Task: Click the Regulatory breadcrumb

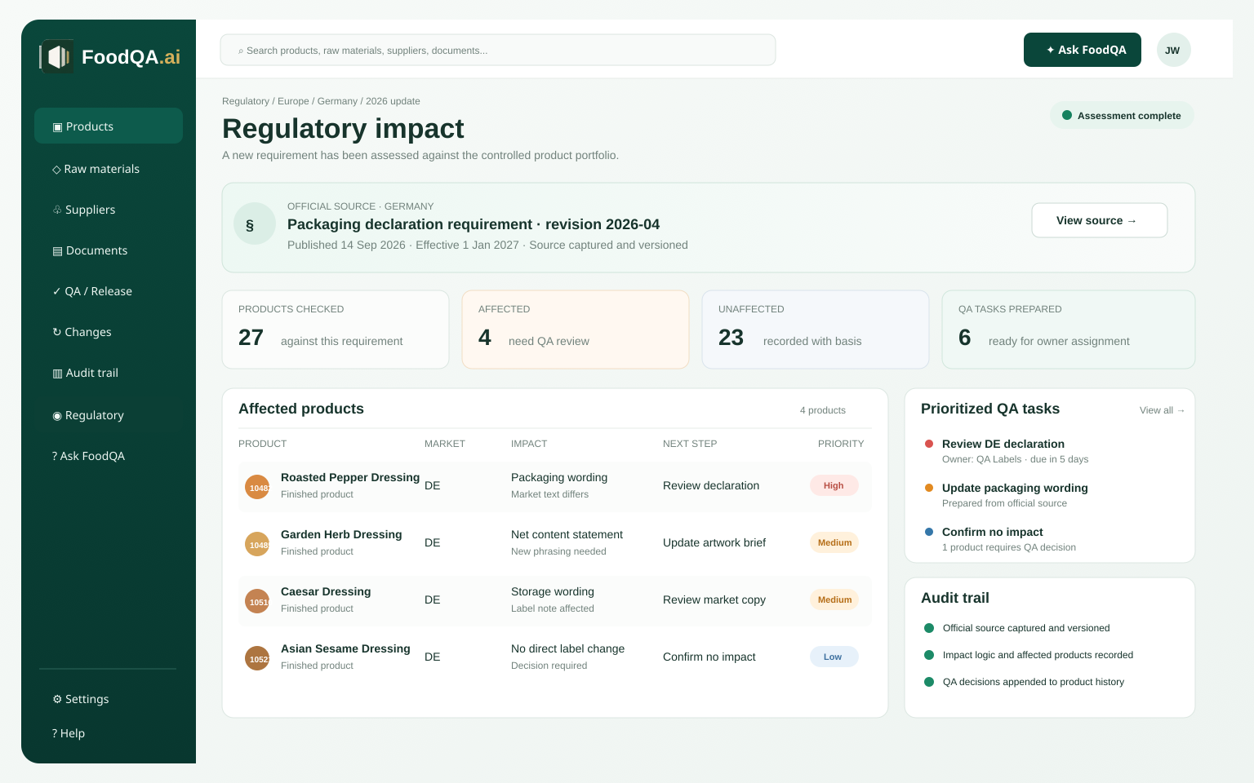Action: point(246,101)
